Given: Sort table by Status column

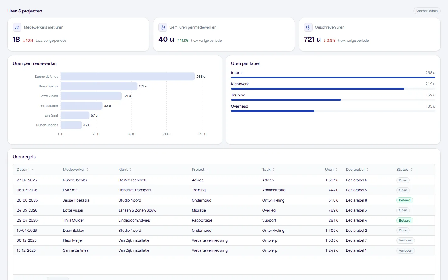Looking at the screenshot, I should pos(404,170).
